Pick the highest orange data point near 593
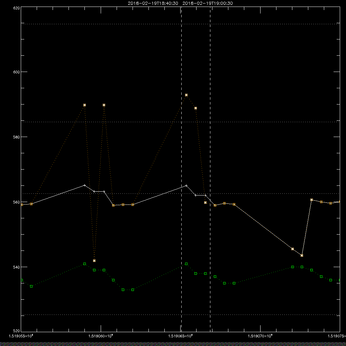 pyautogui.click(x=186, y=95)
